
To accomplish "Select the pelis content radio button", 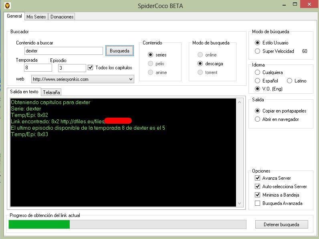I will (x=150, y=64).
